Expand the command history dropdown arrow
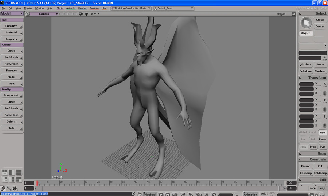The height and width of the screenshot is (196, 328). click(x=133, y=194)
